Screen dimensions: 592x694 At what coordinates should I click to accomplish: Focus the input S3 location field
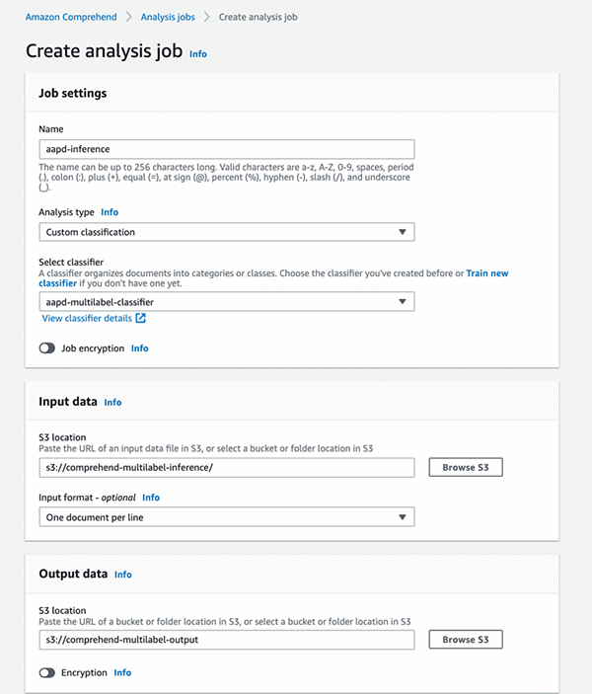(x=226, y=467)
